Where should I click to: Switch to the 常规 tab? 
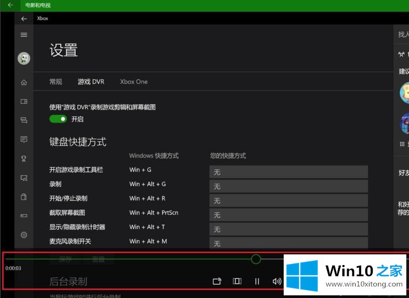[x=55, y=82]
